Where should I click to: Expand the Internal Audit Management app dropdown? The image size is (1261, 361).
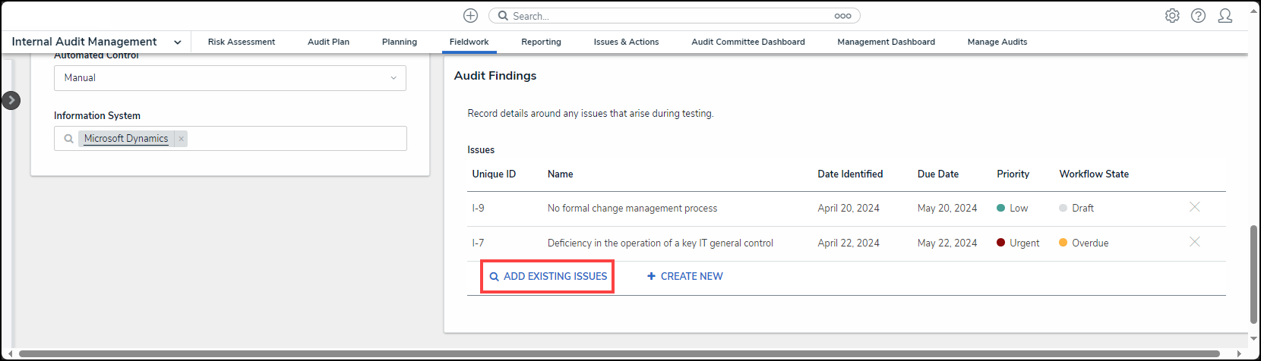(x=178, y=42)
